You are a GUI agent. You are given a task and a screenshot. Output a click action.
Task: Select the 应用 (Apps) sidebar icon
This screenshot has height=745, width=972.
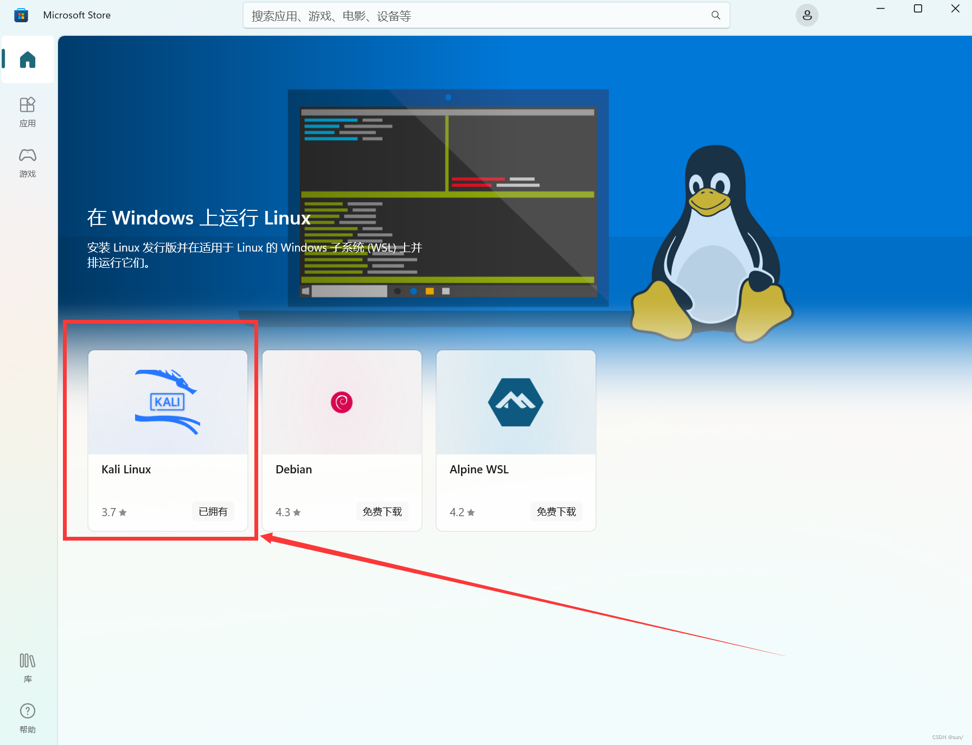tap(27, 111)
